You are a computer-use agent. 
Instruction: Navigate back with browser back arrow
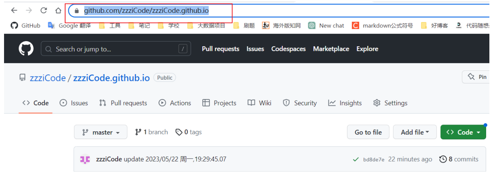(14, 10)
